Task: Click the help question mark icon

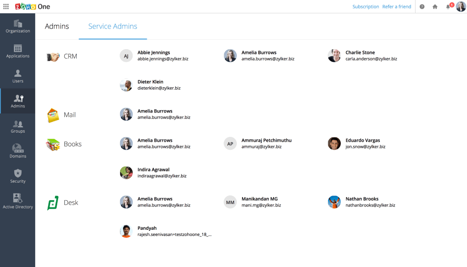Action: coord(422,7)
